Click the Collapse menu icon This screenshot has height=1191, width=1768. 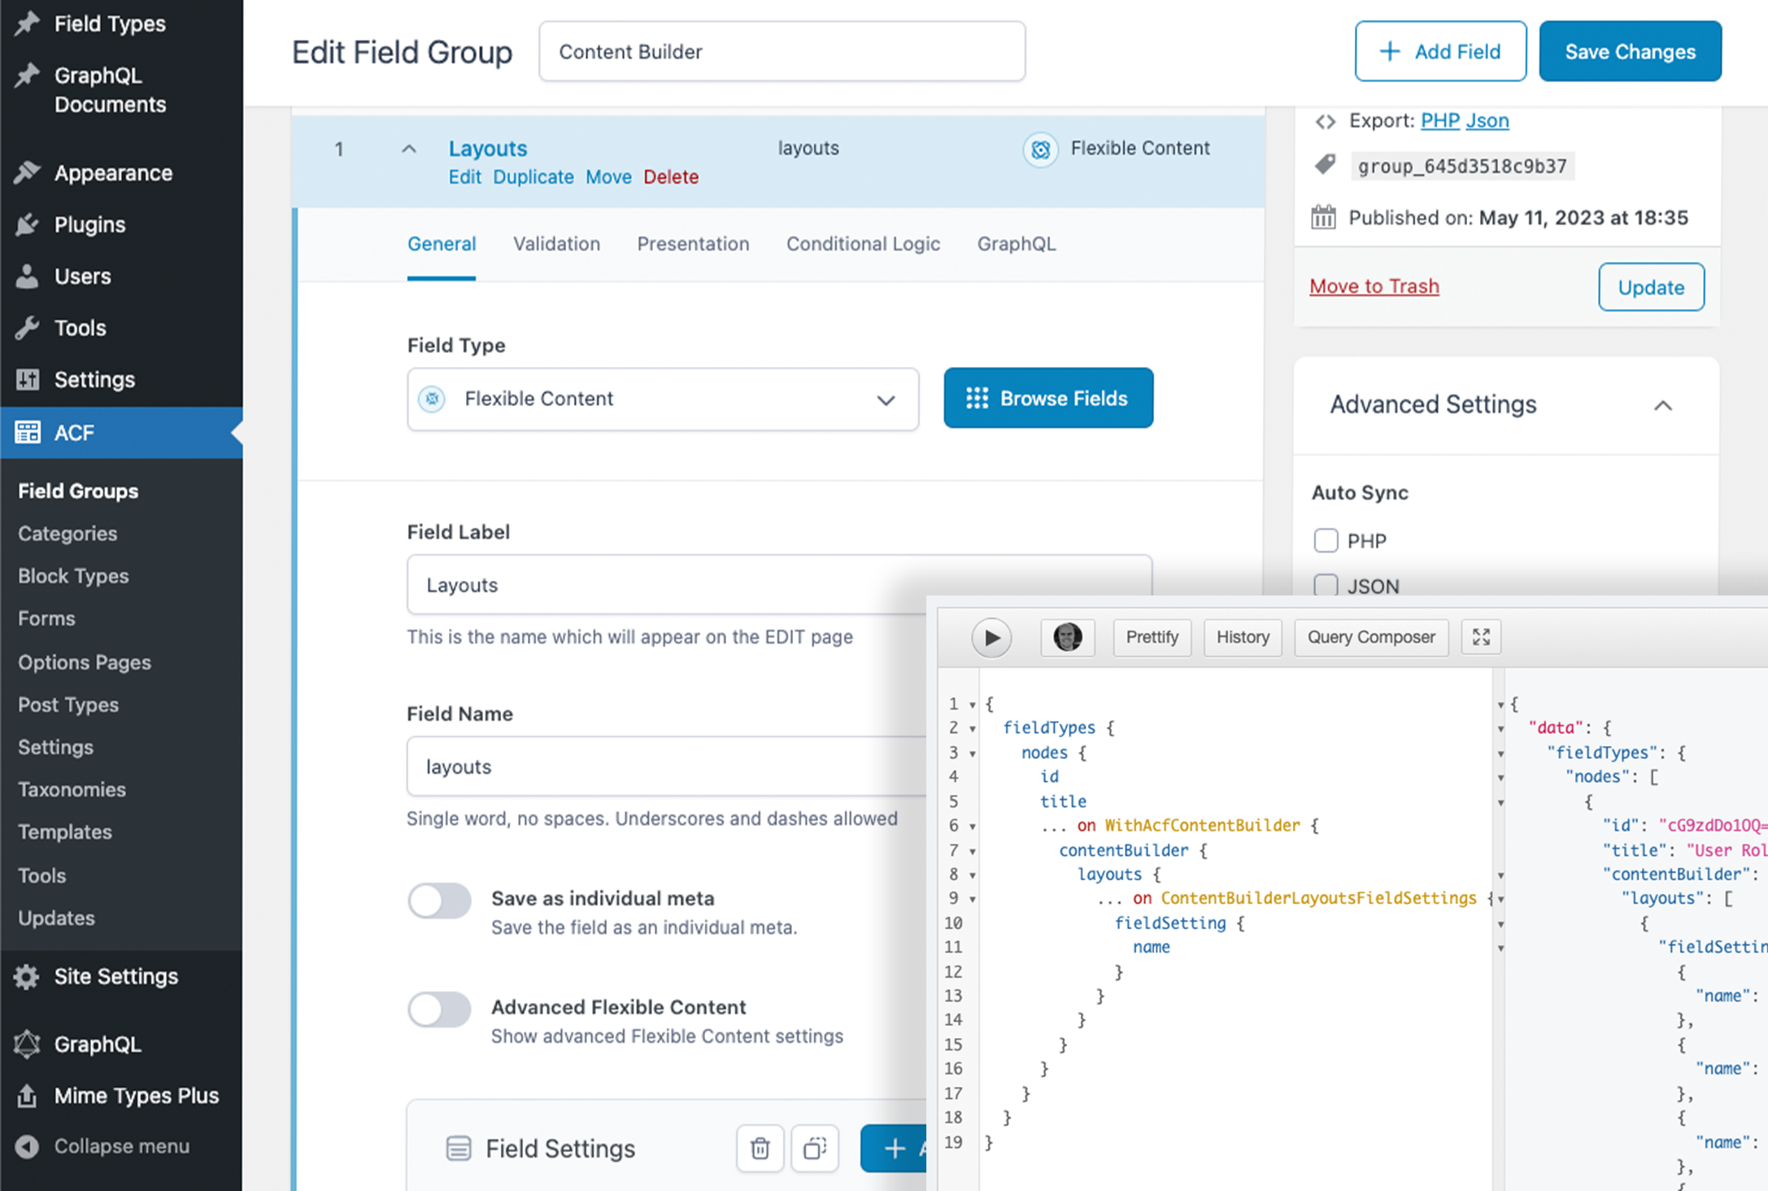[x=27, y=1146]
